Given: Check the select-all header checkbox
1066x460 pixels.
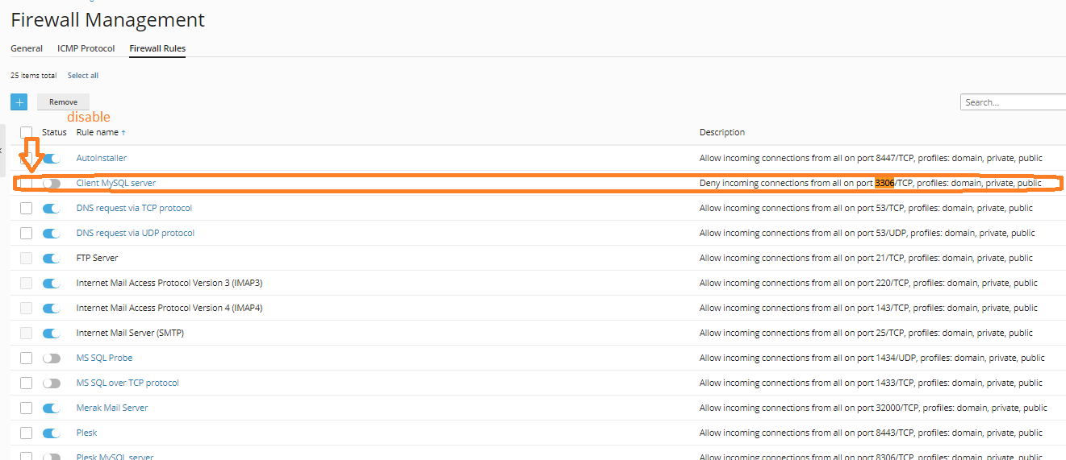Looking at the screenshot, I should click(x=27, y=132).
